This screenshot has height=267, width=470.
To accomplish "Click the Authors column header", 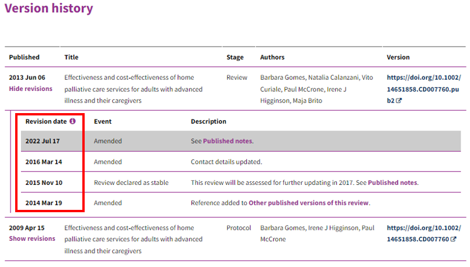I will pos(272,57).
